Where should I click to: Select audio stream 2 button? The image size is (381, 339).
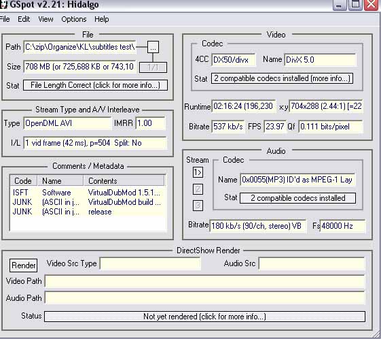click(198, 189)
